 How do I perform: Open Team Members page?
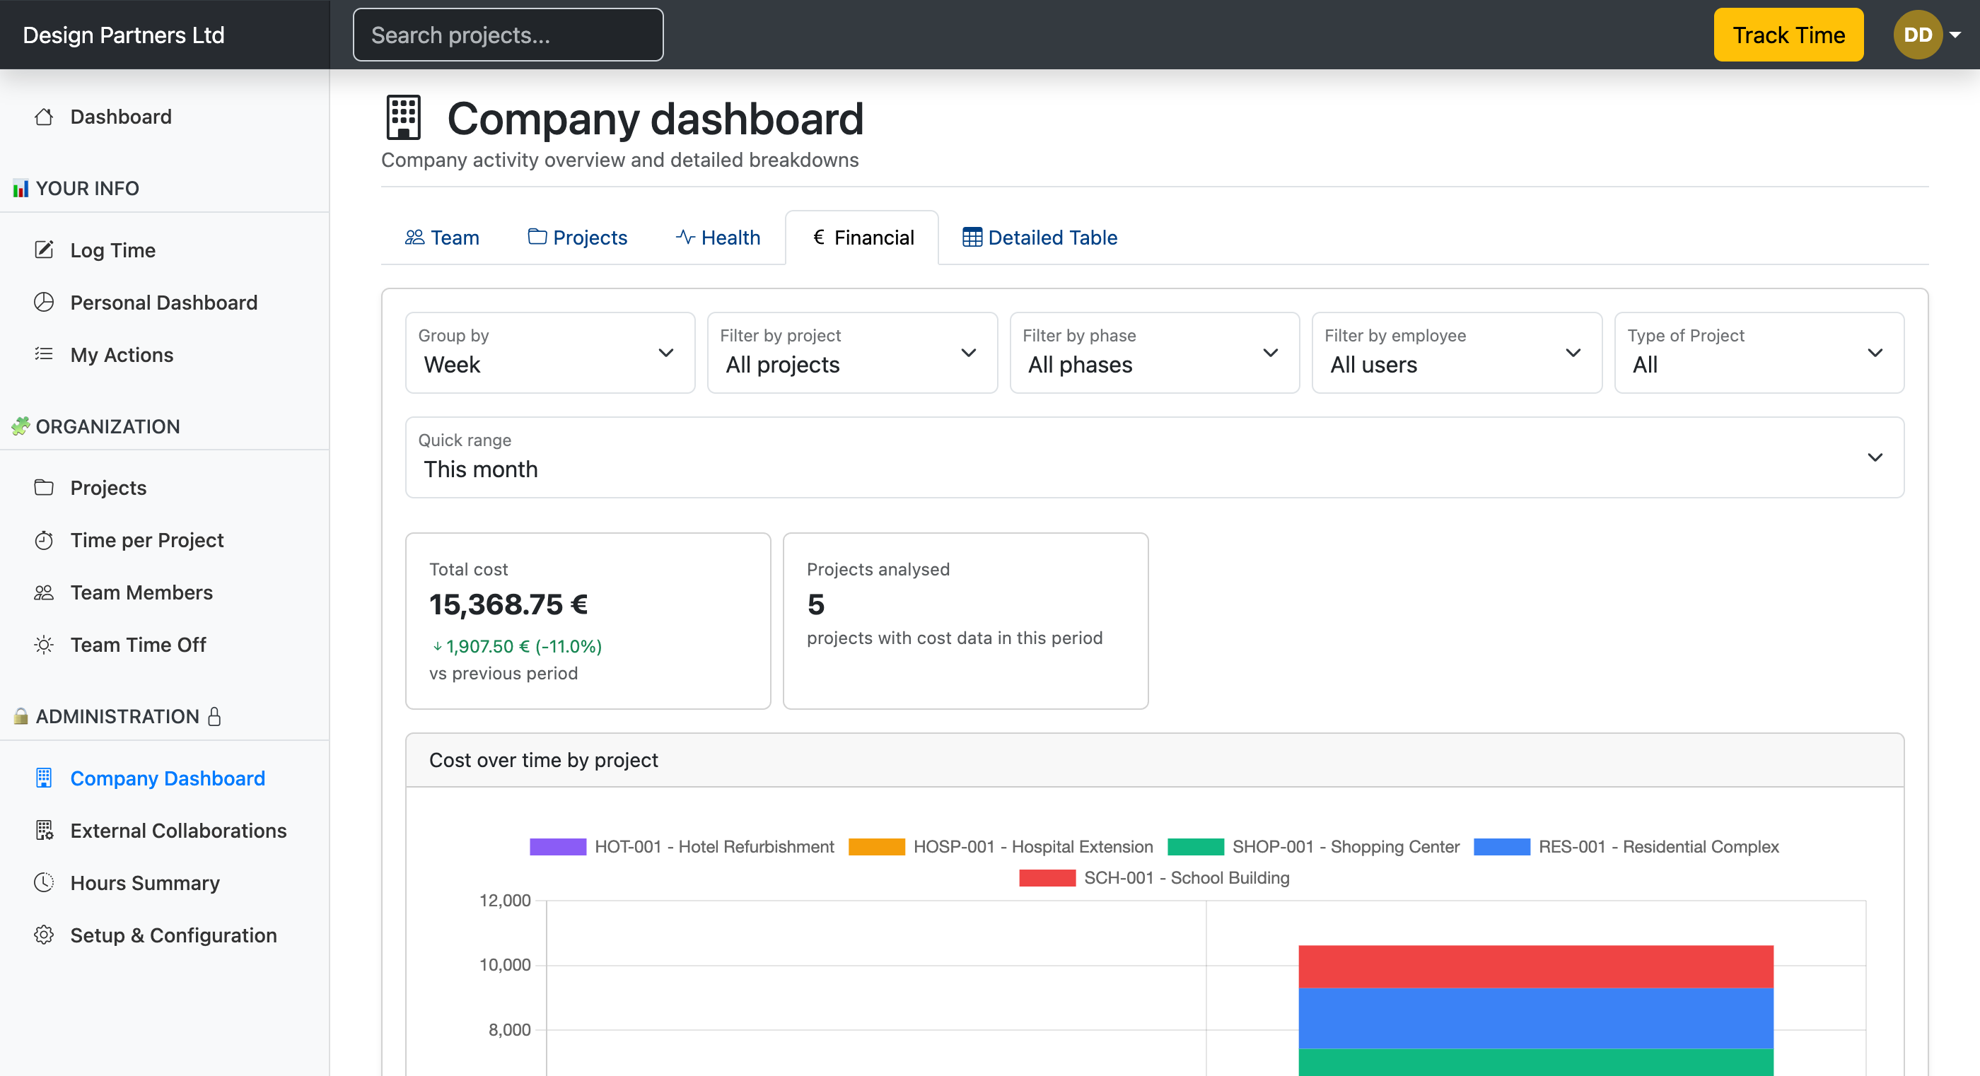[141, 592]
